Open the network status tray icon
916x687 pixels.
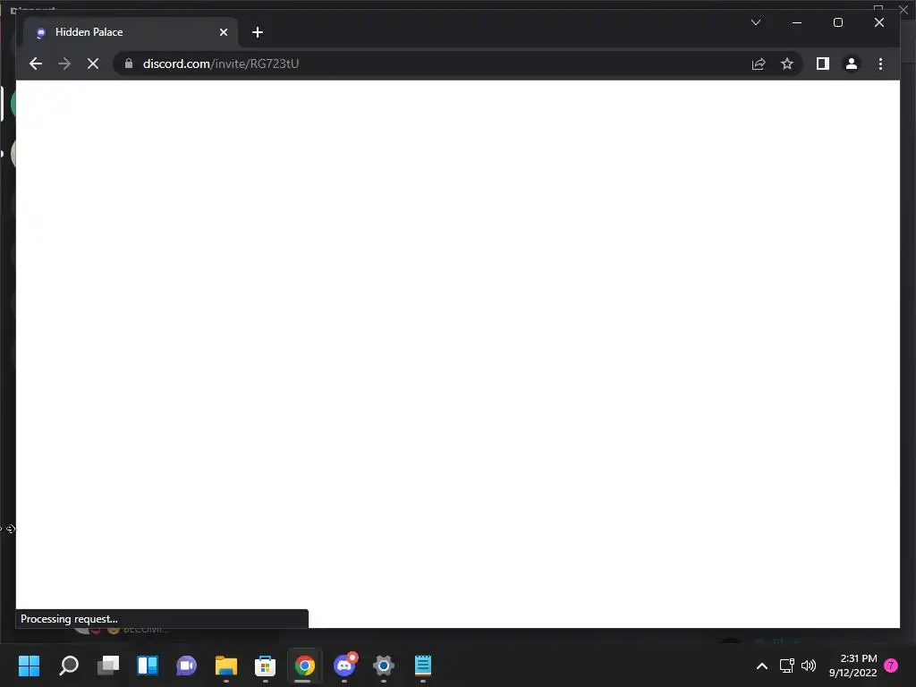coord(787,666)
